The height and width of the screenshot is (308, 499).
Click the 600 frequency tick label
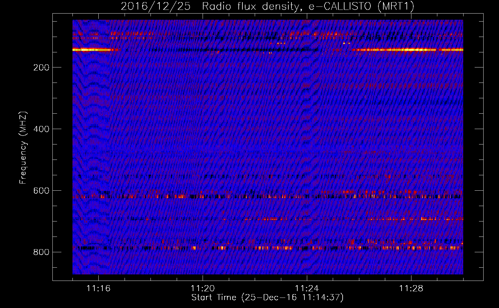click(41, 191)
